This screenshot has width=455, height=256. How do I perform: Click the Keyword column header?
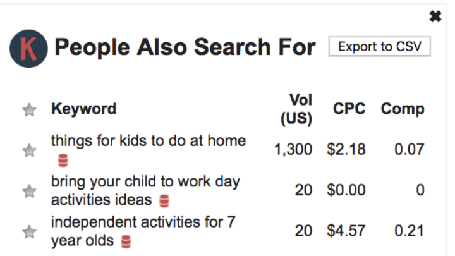83,109
